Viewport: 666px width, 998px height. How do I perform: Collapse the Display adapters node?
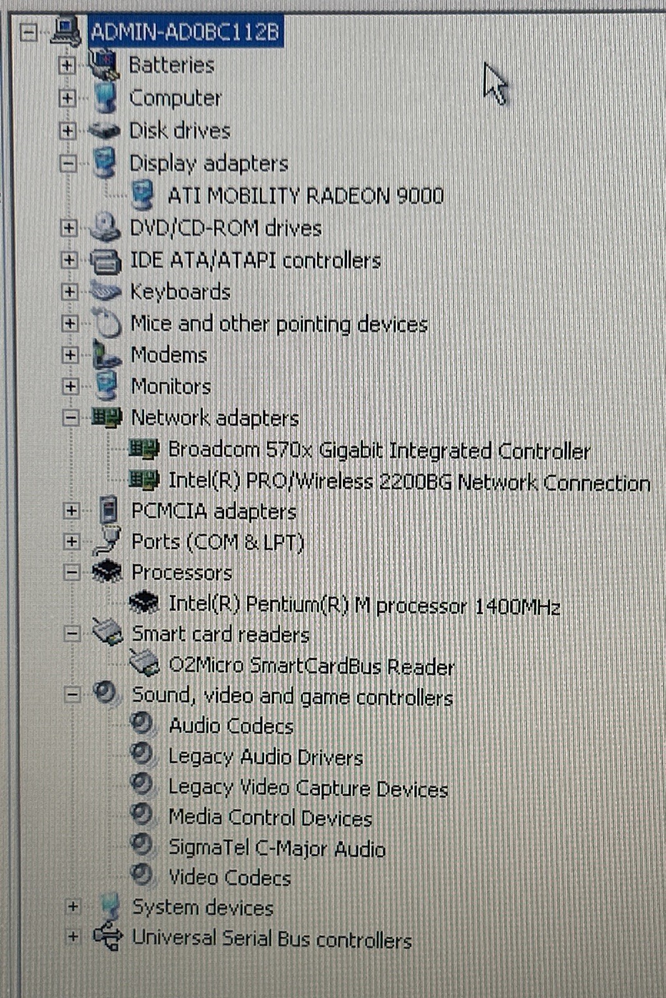[68, 163]
